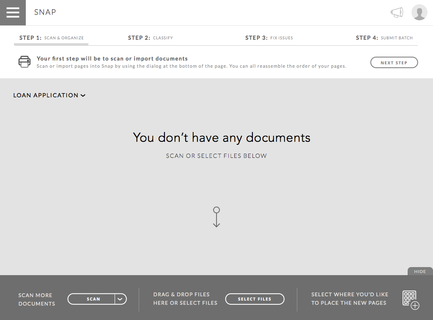The width and height of the screenshot is (433, 320).
Task: Click the Select Files button
Action: [x=255, y=299]
